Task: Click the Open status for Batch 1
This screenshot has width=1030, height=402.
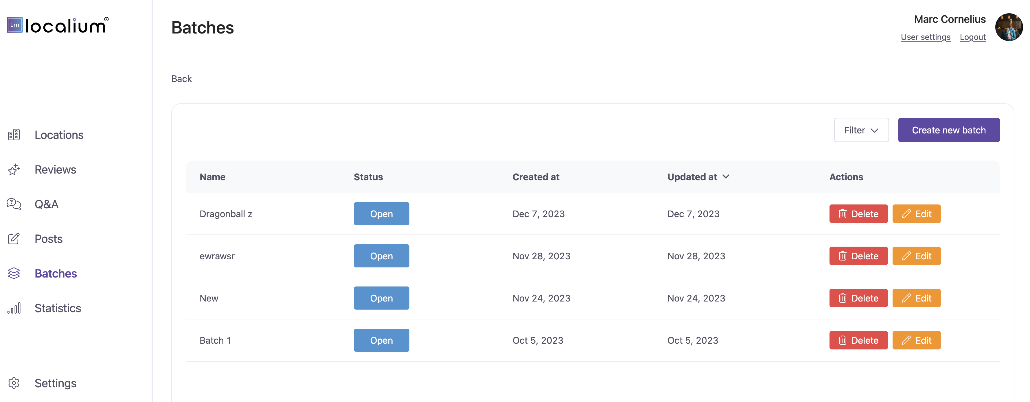Action: pos(381,340)
